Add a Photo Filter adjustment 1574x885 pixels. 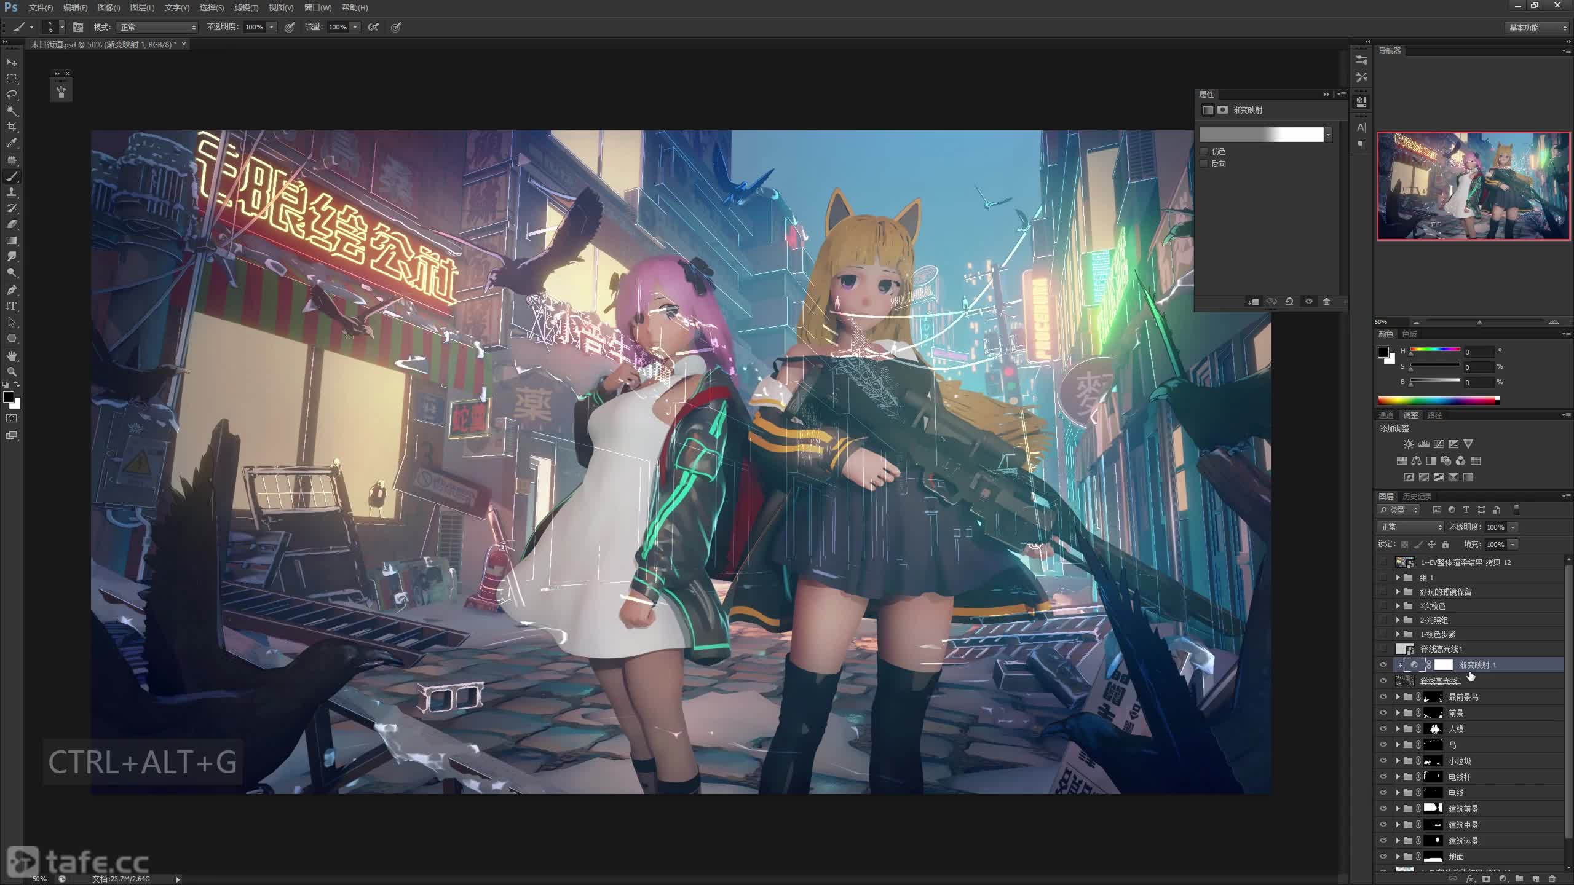click(x=1446, y=460)
